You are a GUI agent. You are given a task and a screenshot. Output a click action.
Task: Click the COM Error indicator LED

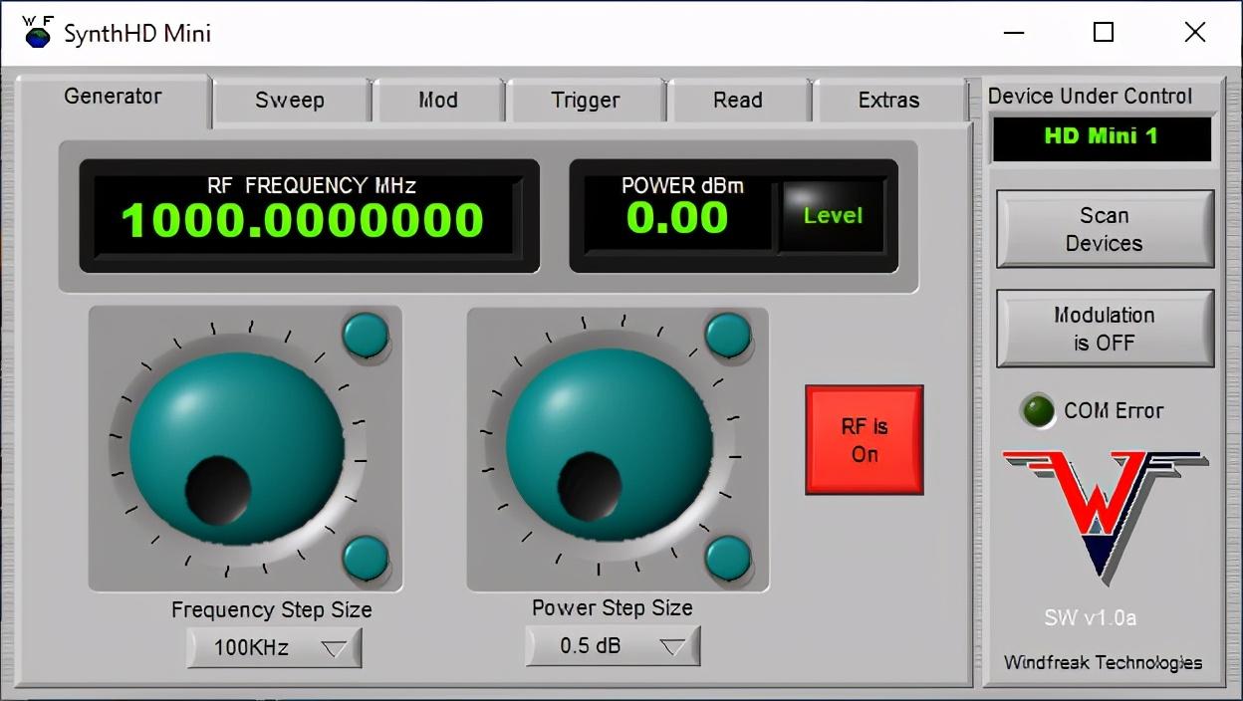click(1038, 410)
